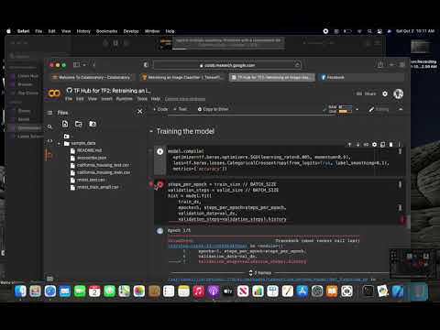This screenshot has width=440, height=330.
Task: Open Colab settings gear
Action: tap(385, 93)
